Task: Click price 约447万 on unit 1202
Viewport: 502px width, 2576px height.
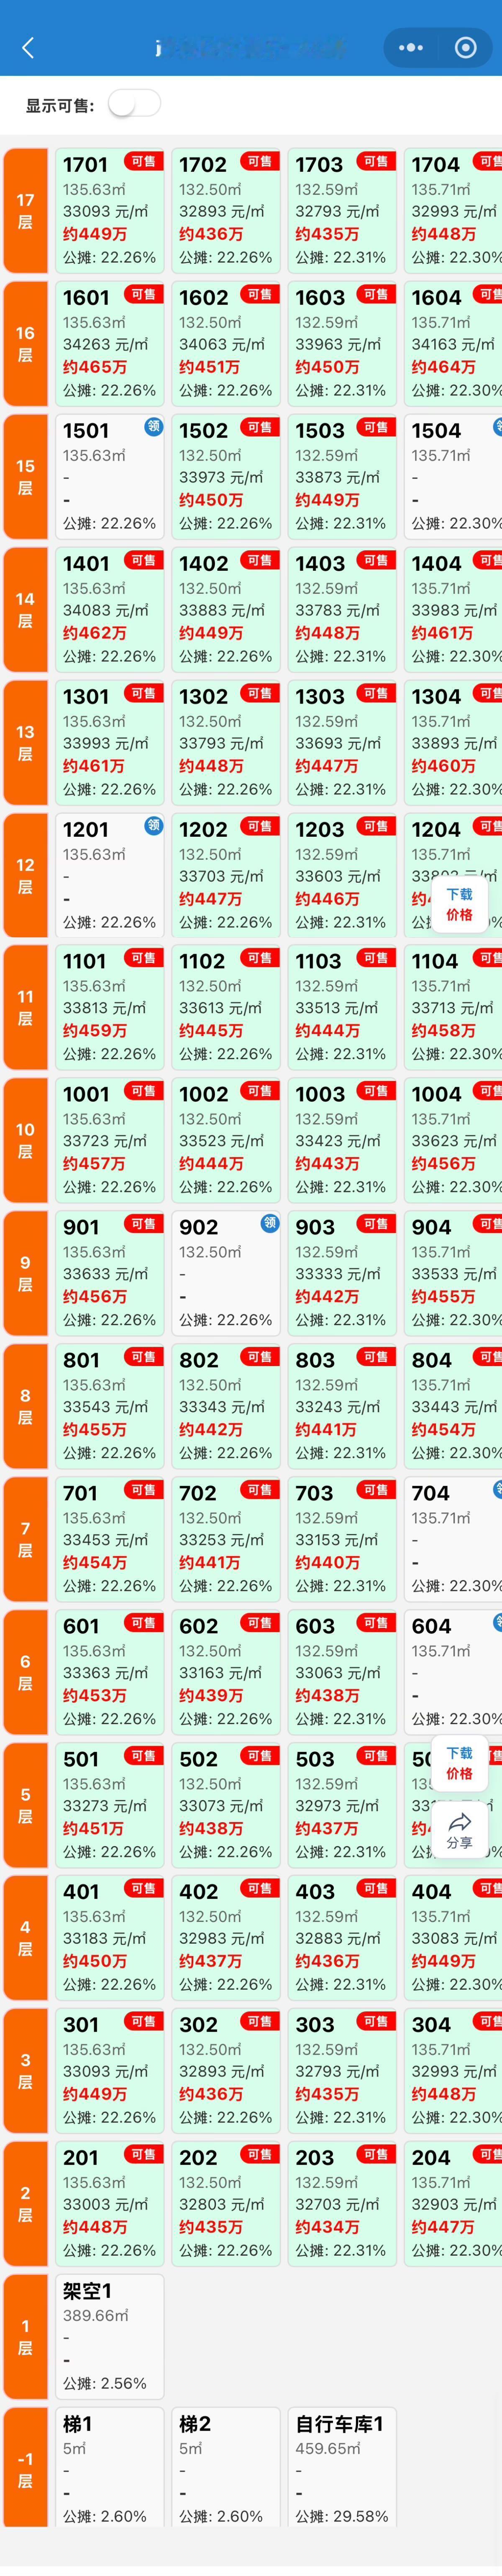Action: [x=210, y=899]
